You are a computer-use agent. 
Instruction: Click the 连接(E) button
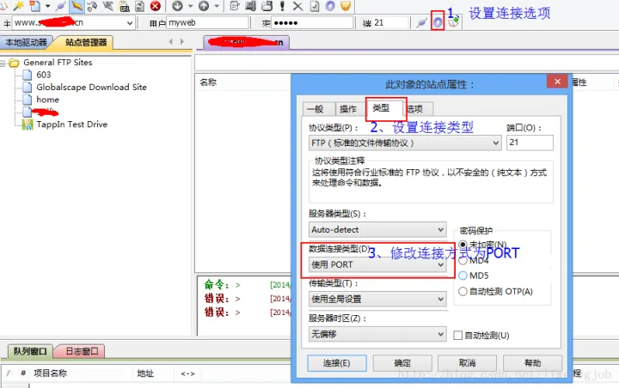337,363
